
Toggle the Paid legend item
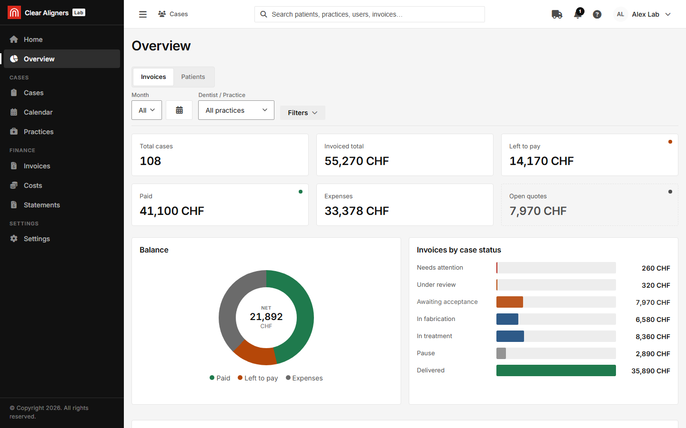220,378
